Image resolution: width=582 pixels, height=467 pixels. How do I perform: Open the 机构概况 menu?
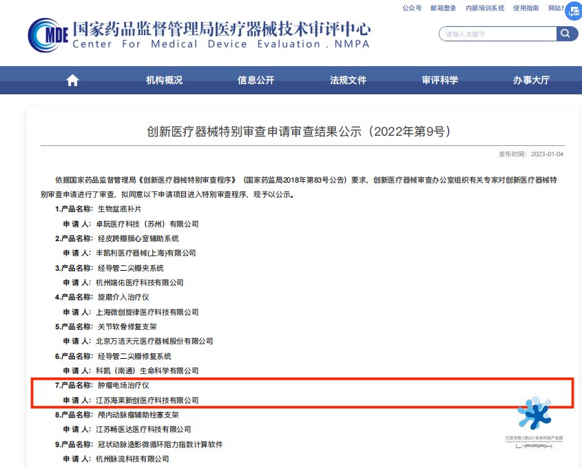[164, 81]
